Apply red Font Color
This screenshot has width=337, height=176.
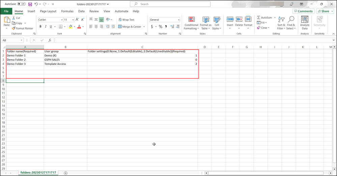tap(79, 27)
